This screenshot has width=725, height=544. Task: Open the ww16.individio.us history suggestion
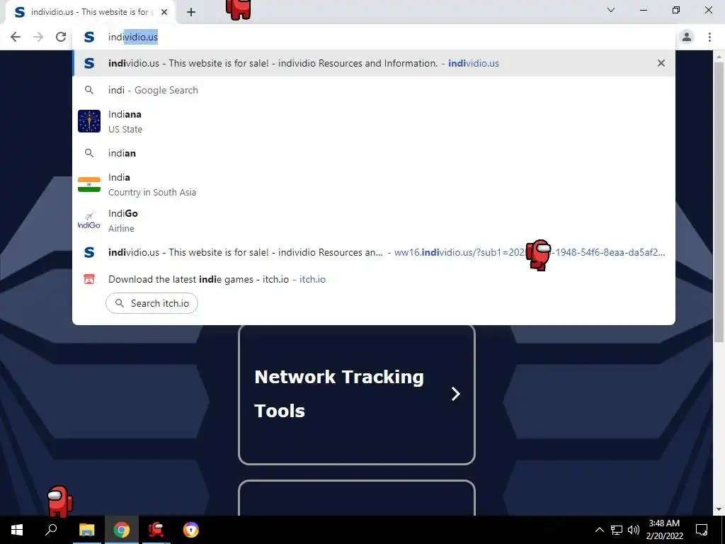pyautogui.click(x=374, y=253)
